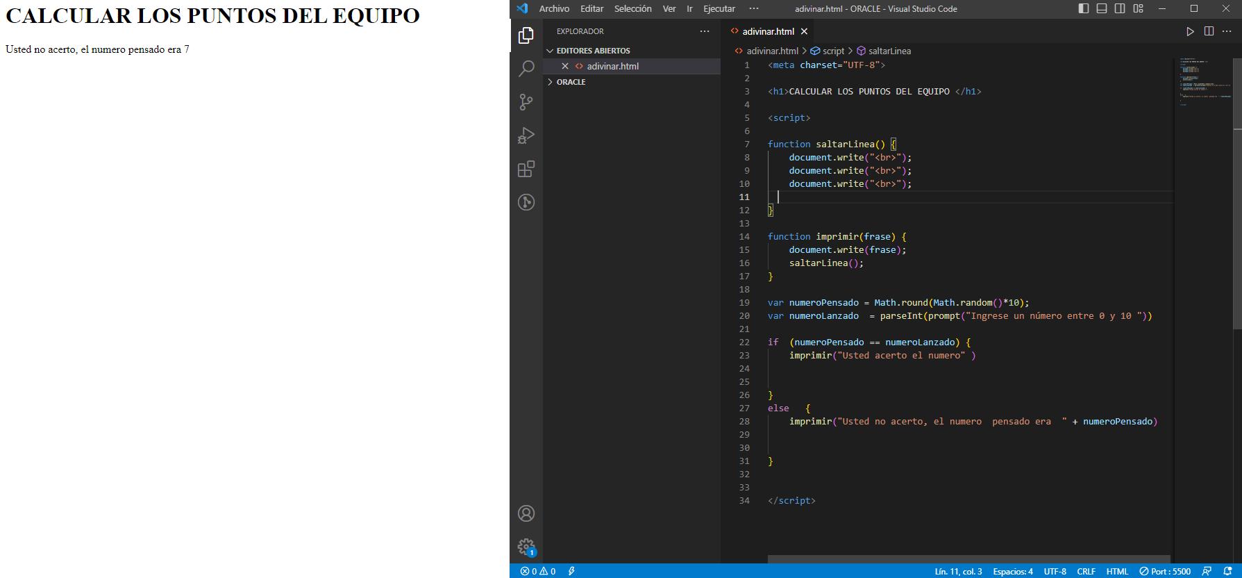Click 'var numeroPensado' code line
Image resolution: width=1242 pixels, height=578 pixels.
898,303
